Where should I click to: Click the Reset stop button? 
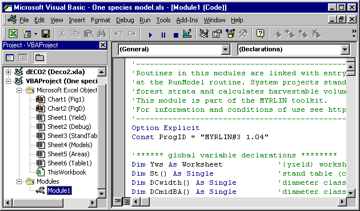pos(176,35)
